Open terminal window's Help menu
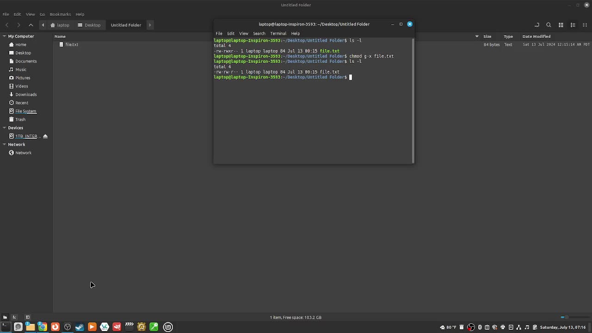 pyautogui.click(x=295, y=33)
